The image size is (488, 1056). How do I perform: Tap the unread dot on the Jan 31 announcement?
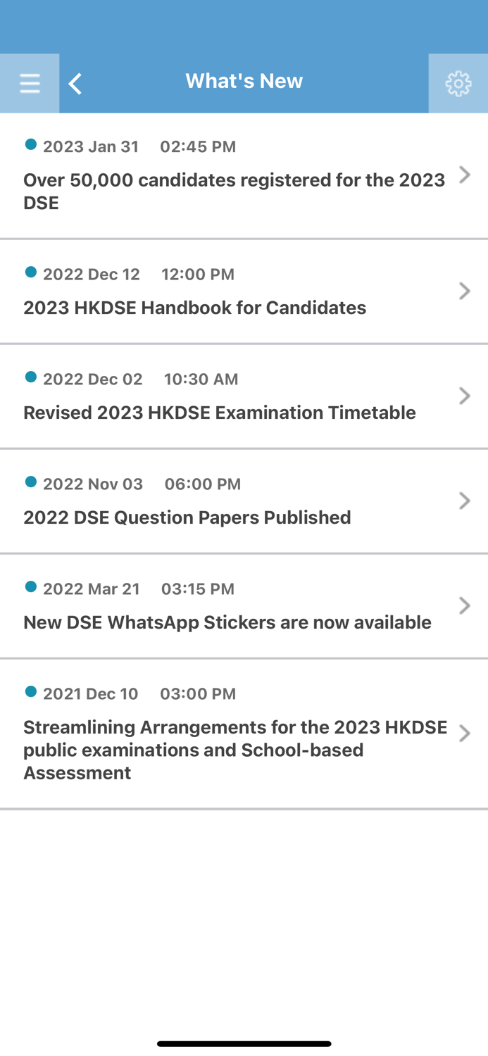point(30,144)
